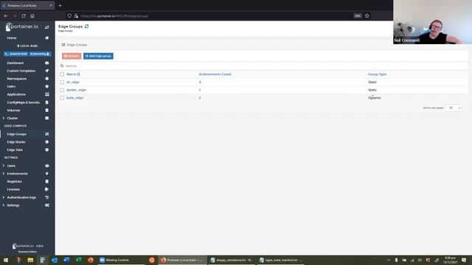
Task: Click the ConfigMaps & Secrets file icon
Action: coord(47,102)
